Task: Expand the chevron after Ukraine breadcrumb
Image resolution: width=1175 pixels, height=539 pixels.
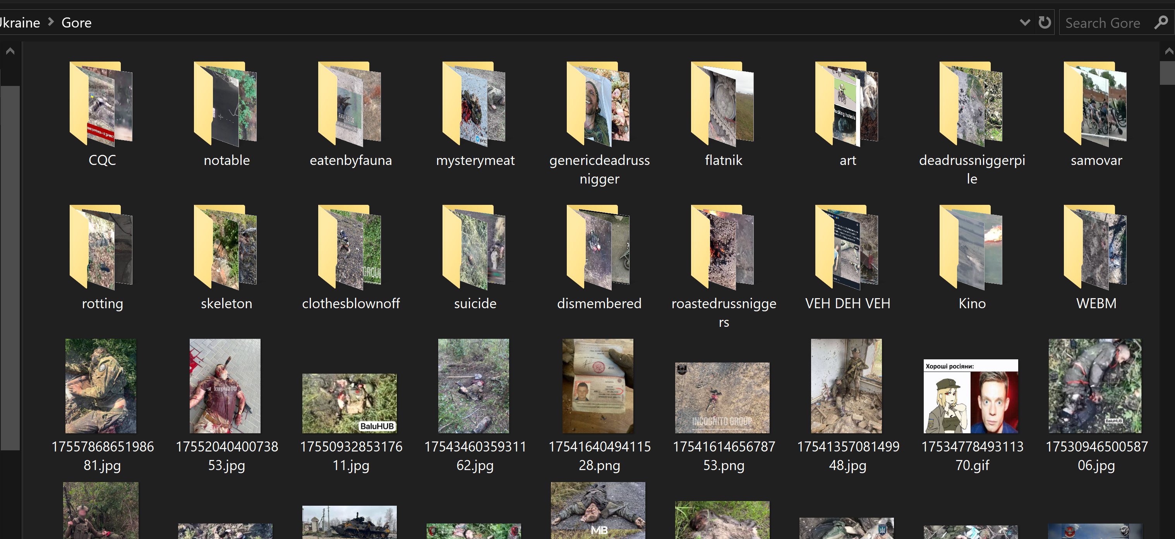Action: 51,22
